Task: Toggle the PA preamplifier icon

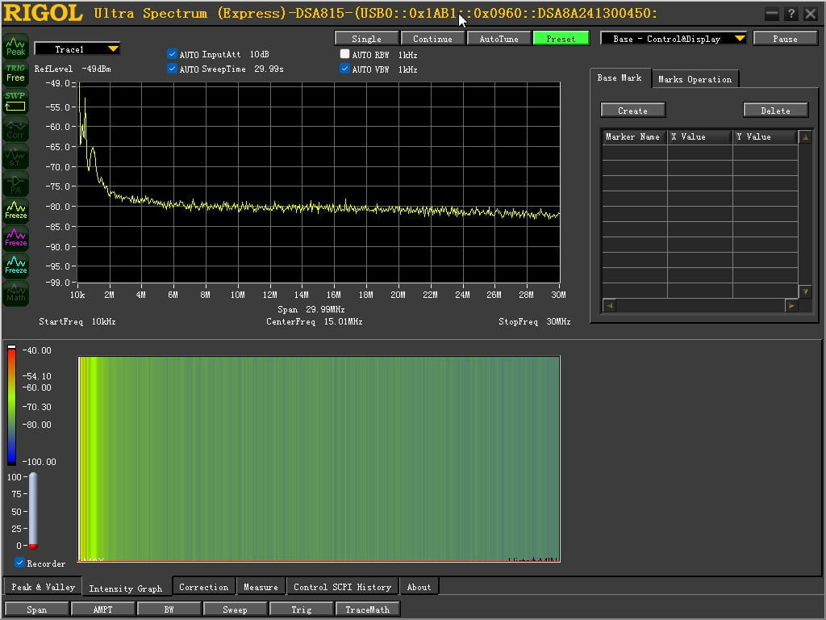Action: (16, 184)
